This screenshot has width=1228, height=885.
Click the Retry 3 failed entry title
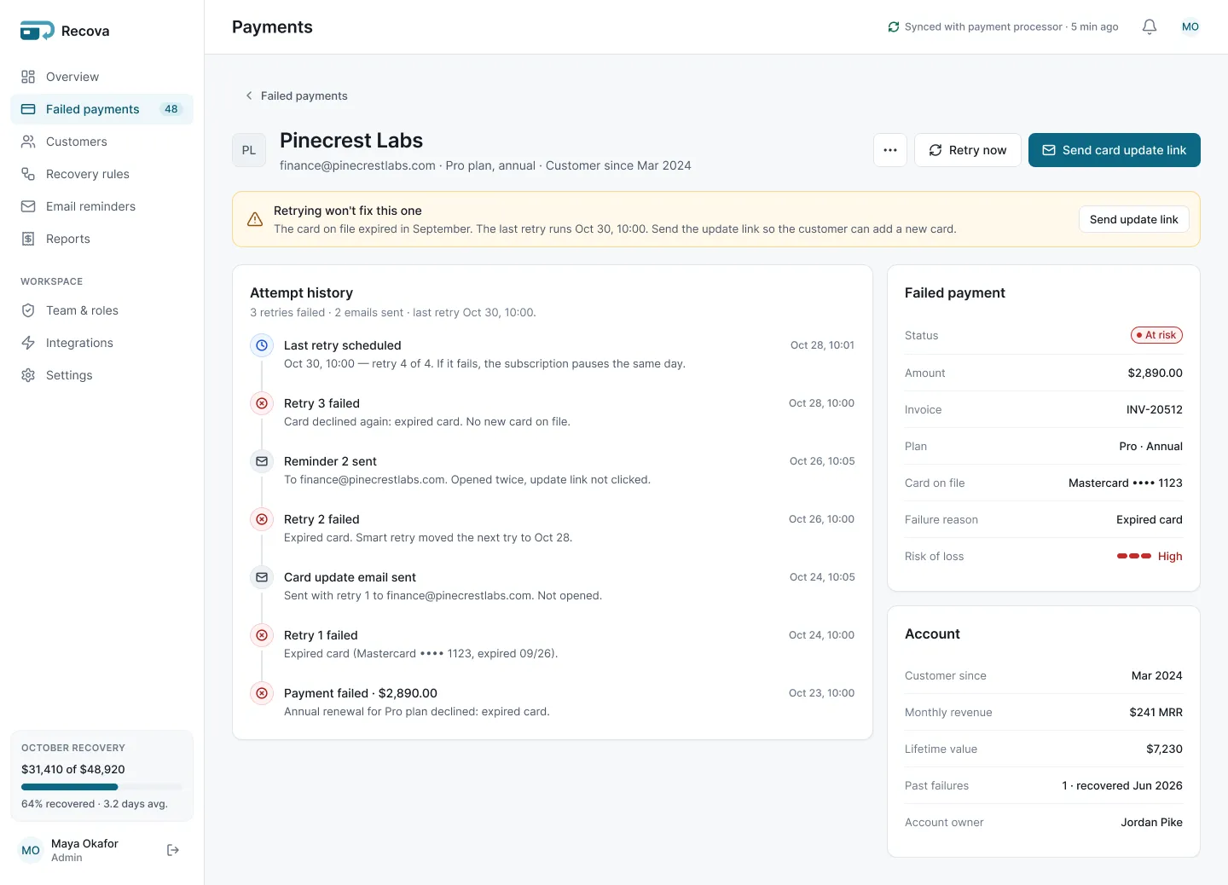(321, 403)
